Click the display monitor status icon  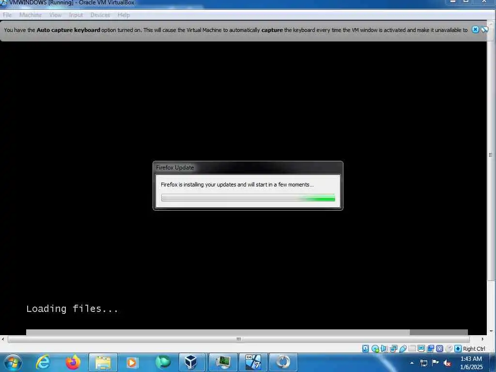[x=421, y=349]
